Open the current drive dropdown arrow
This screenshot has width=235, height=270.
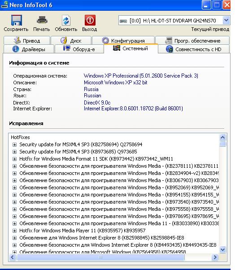pyautogui.click(x=226, y=21)
